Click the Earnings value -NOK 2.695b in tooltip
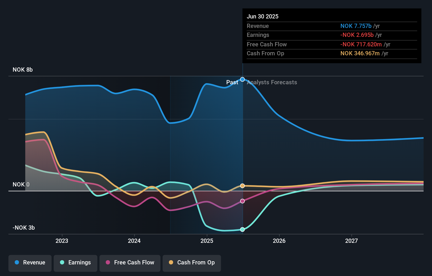The height and width of the screenshot is (276, 432). point(357,35)
